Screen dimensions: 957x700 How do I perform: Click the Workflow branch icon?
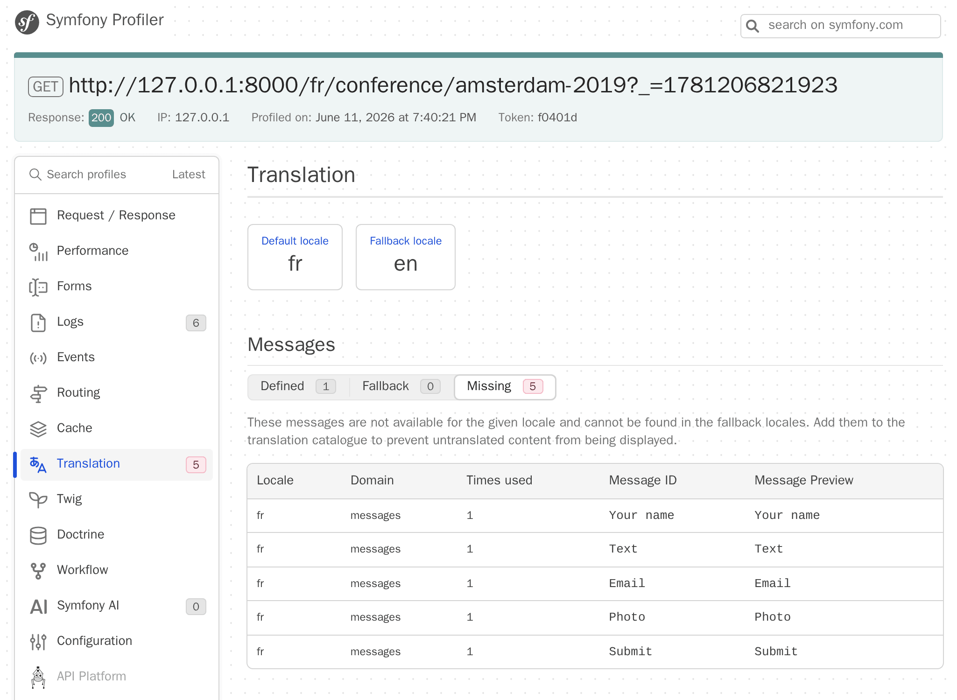38,571
